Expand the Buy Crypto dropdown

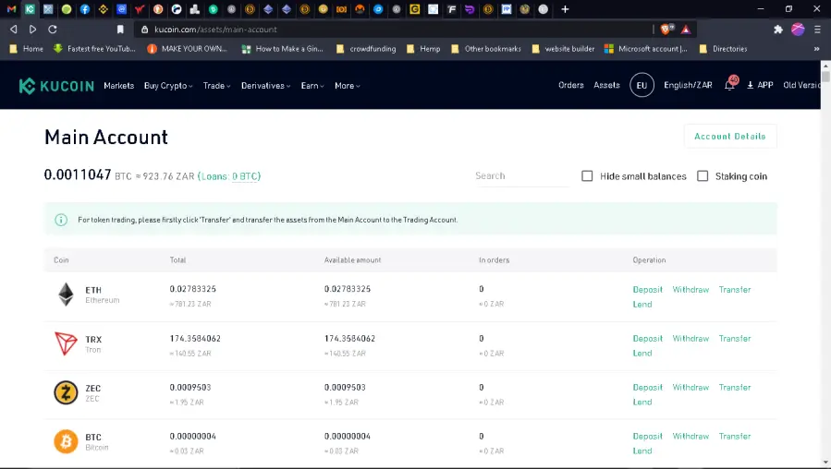point(168,86)
